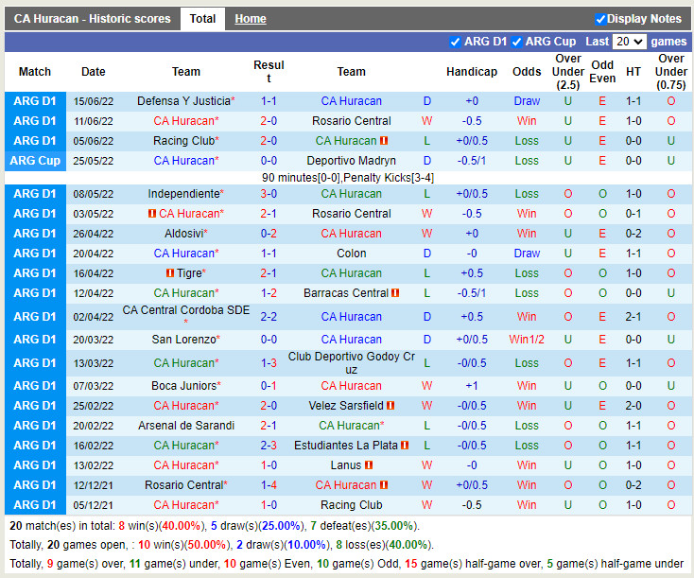Switch to the Total tab
The width and height of the screenshot is (694, 578).
(202, 19)
